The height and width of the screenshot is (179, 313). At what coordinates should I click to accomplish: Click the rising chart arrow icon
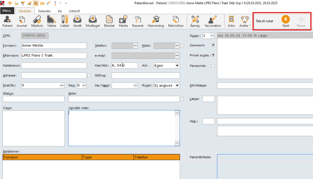click(29, 3)
